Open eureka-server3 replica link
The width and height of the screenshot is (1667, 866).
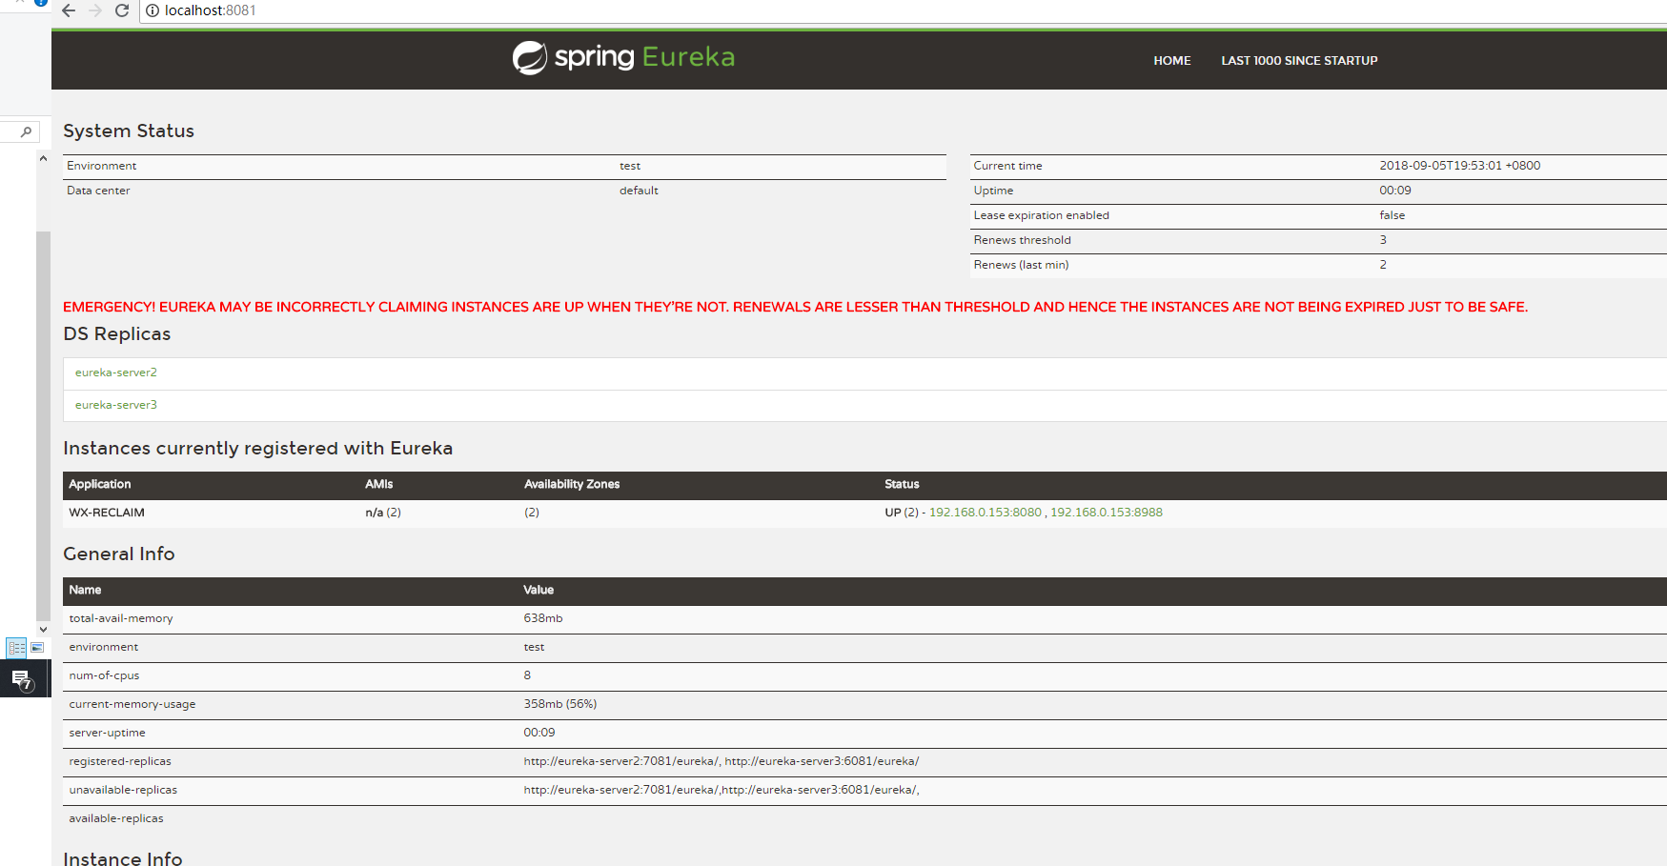116,405
